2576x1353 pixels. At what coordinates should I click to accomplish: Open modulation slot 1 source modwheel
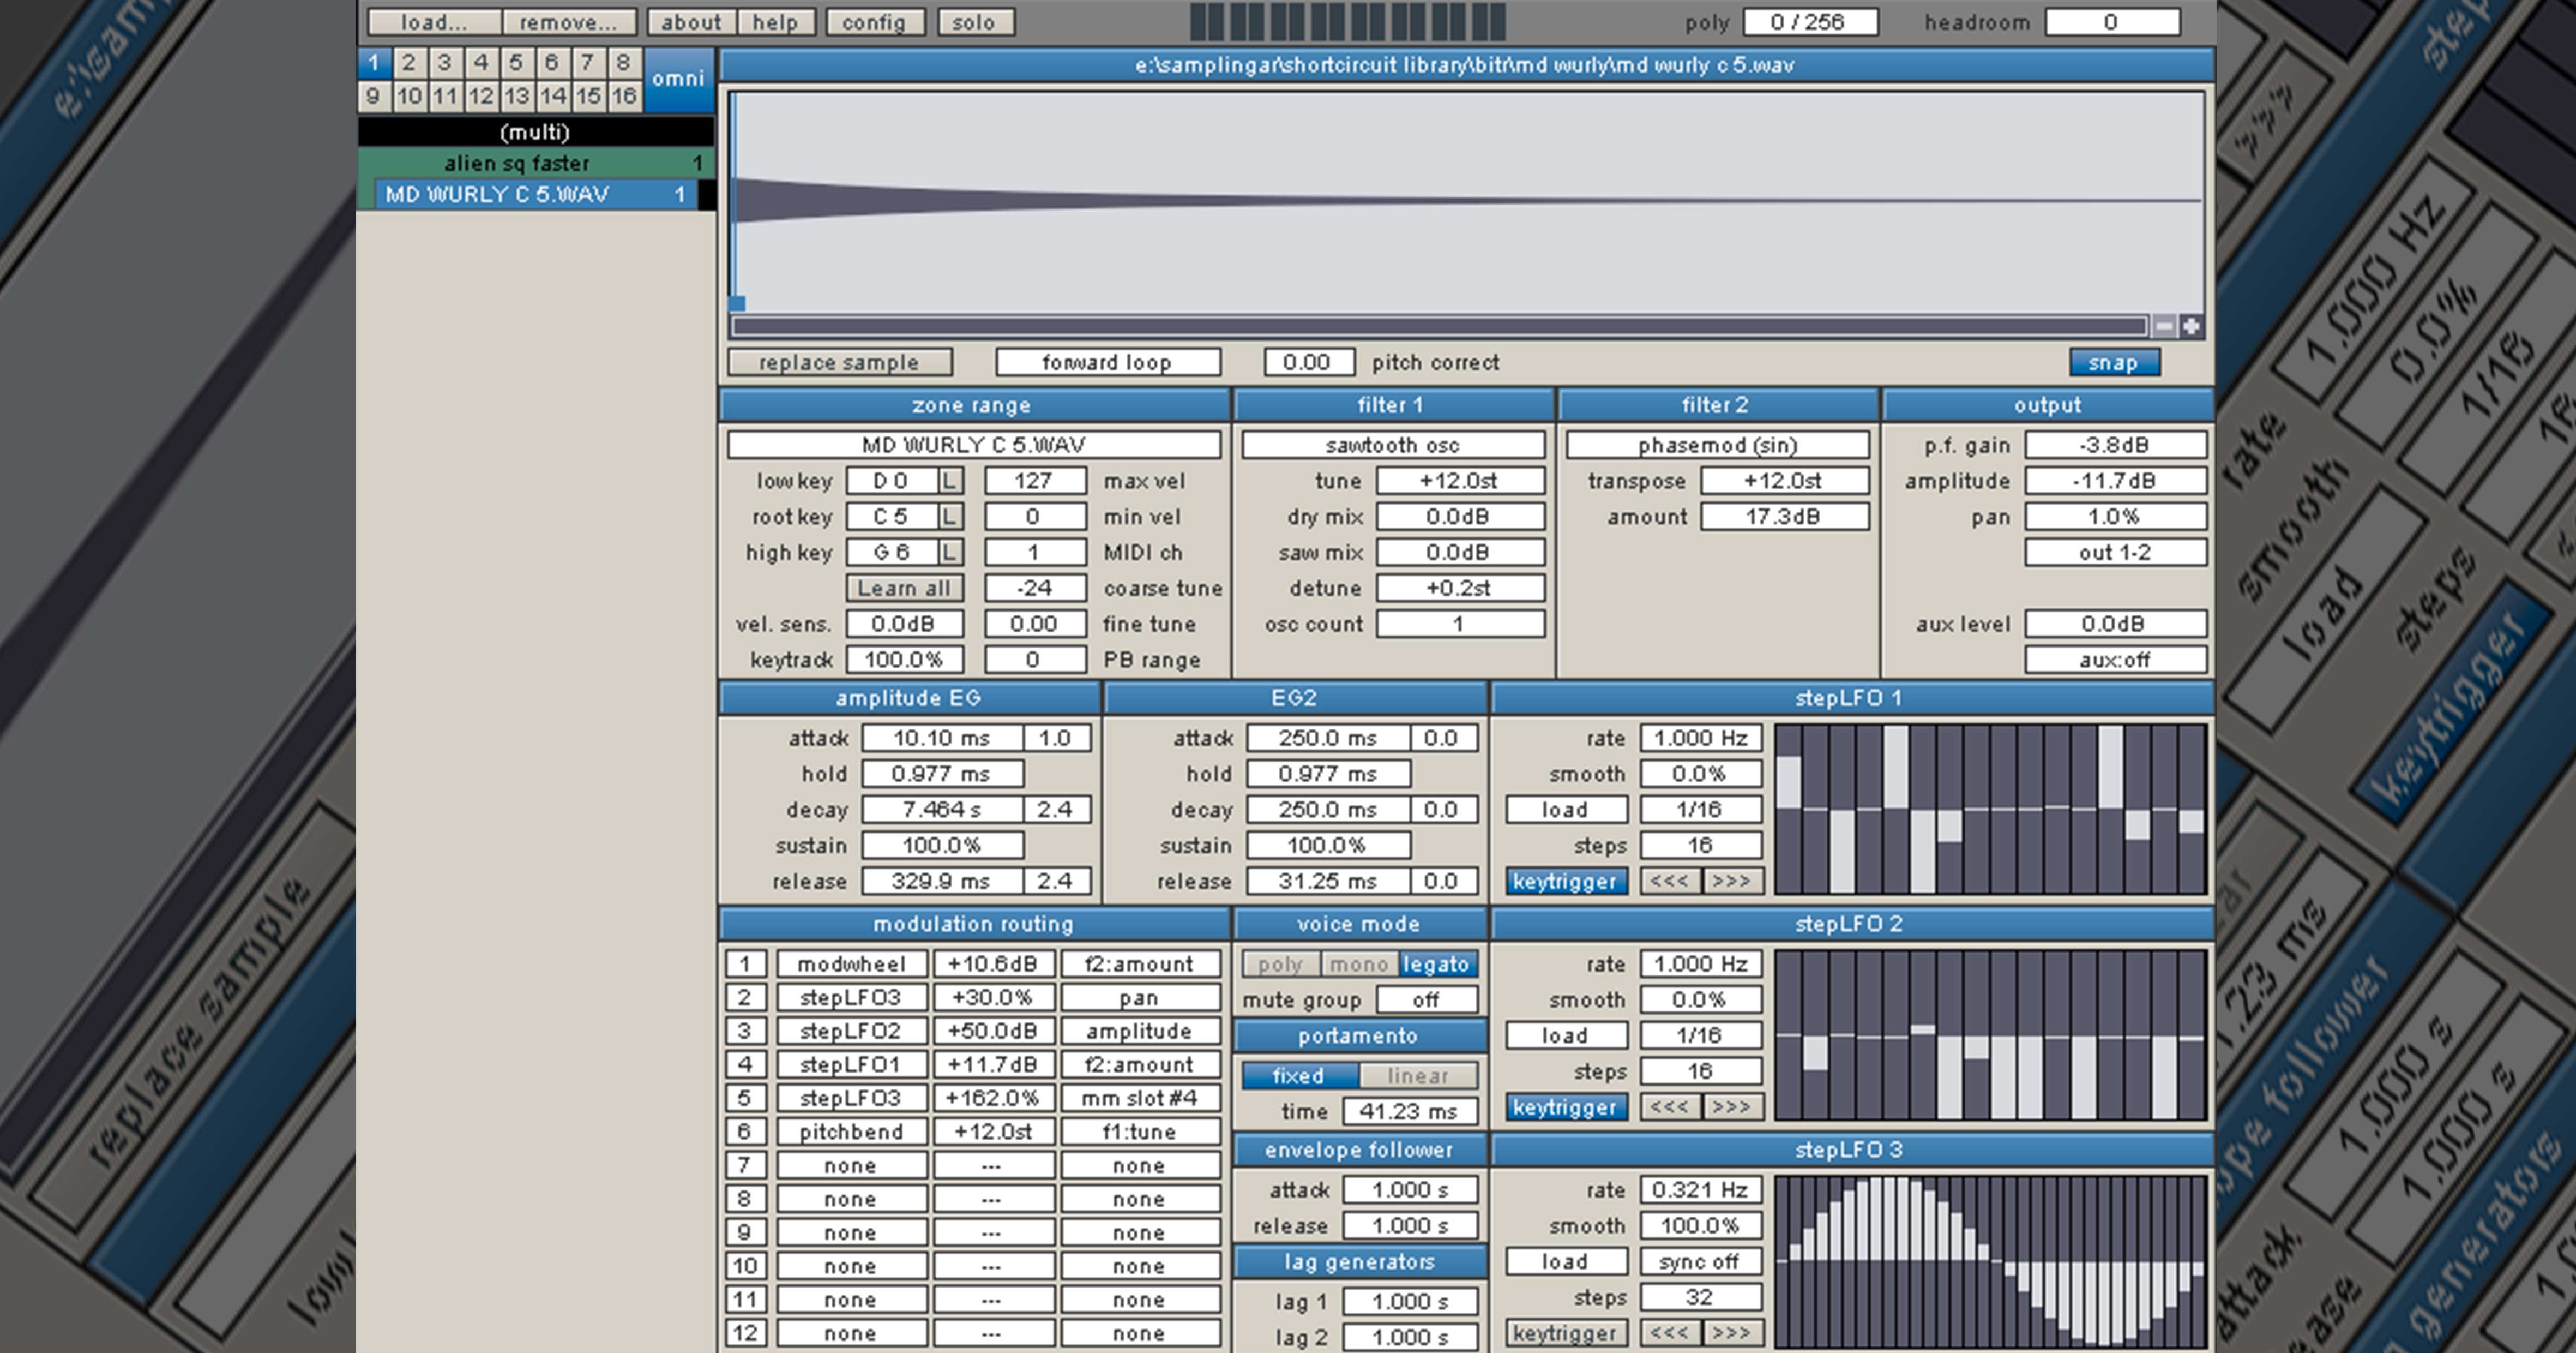click(x=852, y=965)
